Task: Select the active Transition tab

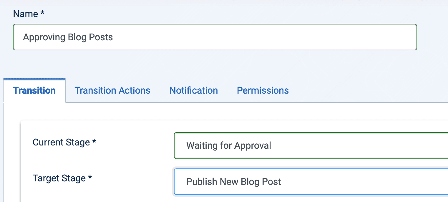Action: (34, 90)
